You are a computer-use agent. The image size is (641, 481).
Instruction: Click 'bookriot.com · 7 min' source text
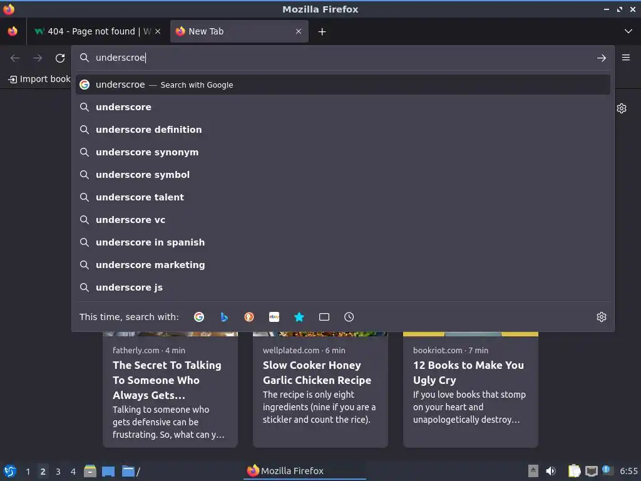click(x=451, y=351)
